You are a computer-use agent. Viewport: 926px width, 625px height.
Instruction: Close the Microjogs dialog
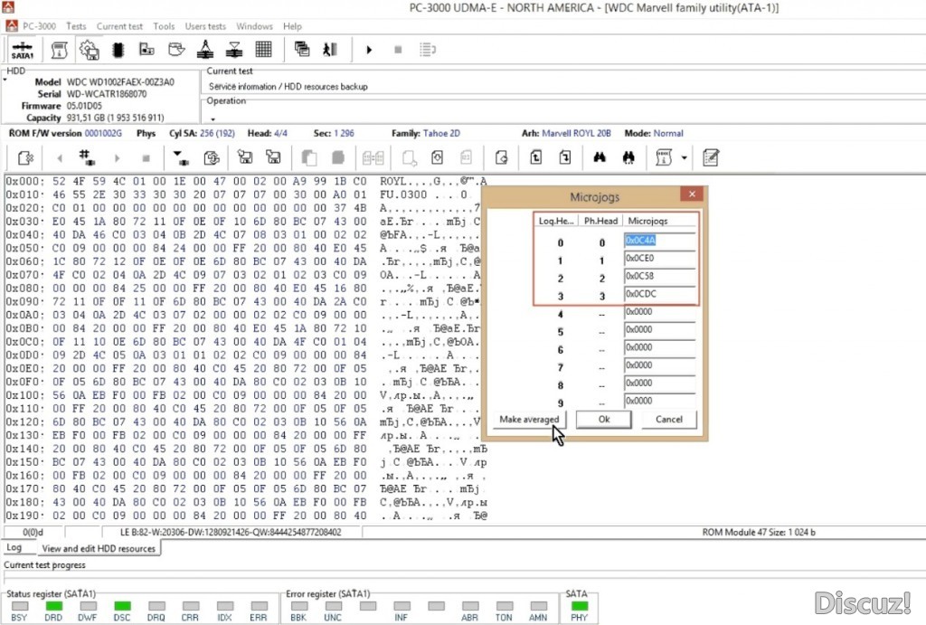click(x=692, y=194)
